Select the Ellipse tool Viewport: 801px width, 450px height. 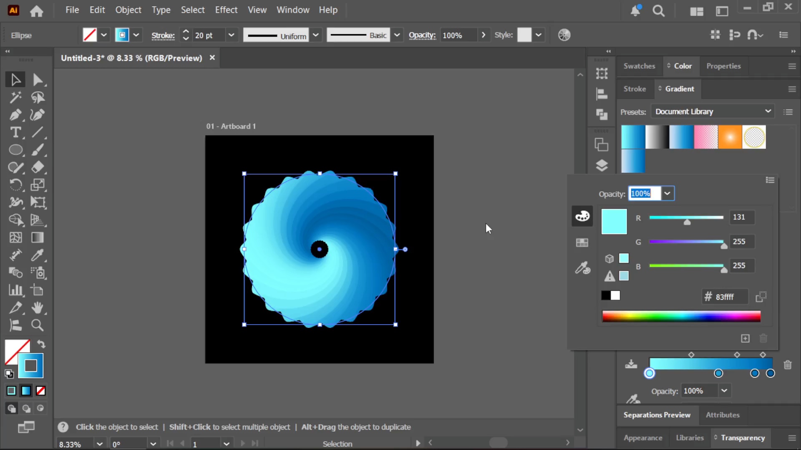(15, 150)
